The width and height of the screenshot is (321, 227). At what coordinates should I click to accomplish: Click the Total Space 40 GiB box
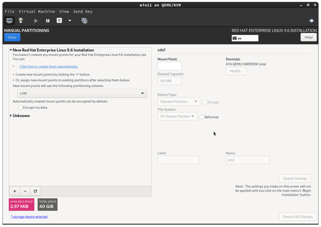tap(48, 204)
